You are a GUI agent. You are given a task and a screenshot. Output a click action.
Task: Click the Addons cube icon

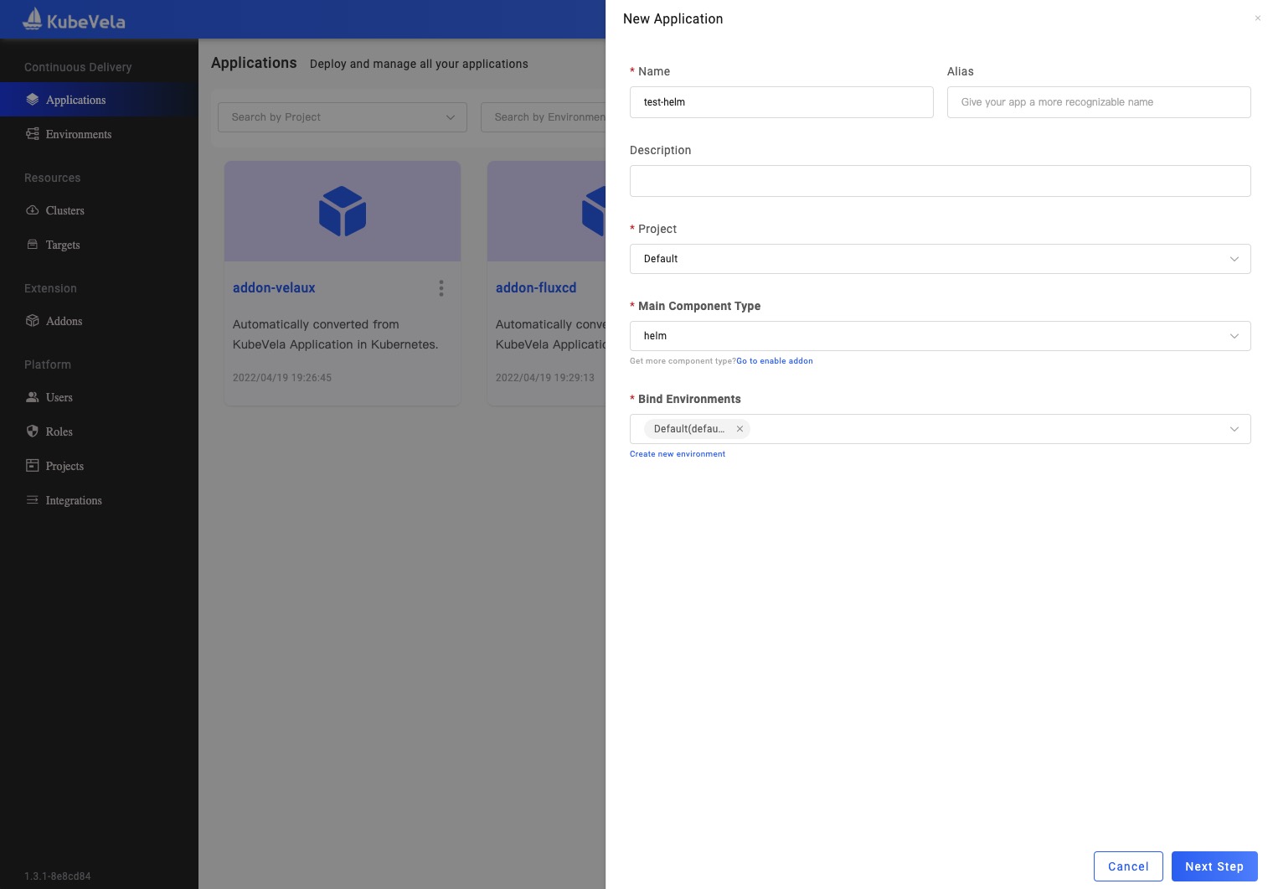[33, 321]
